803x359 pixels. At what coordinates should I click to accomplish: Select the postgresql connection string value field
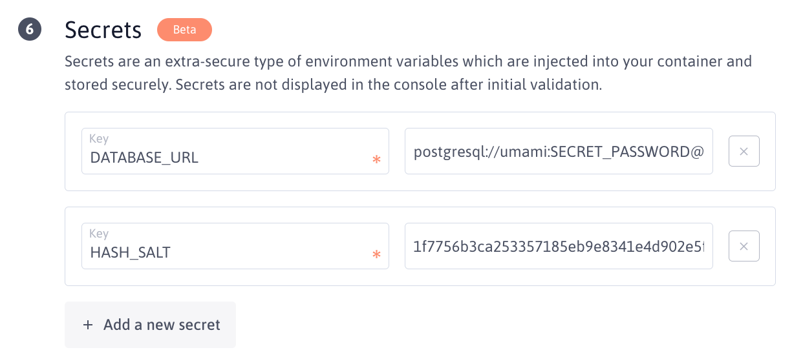(559, 151)
